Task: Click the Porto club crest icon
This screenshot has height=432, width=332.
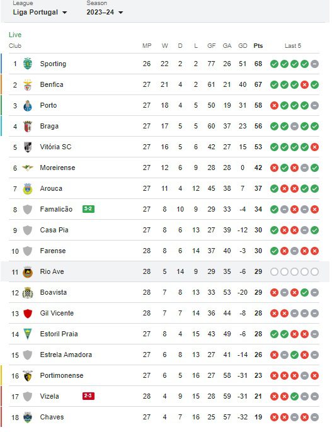Action: 28,106
